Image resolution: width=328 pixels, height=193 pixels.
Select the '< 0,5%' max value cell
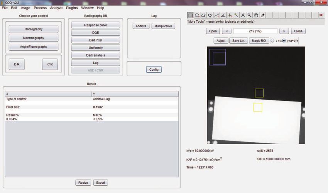[x=98, y=119]
